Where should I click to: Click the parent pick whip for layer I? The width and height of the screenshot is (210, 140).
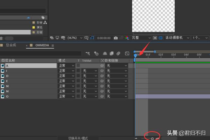pyautogui.click(x=102, y=71)
